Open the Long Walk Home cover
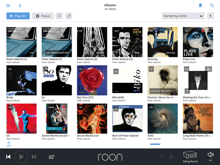 click(198, 118)
